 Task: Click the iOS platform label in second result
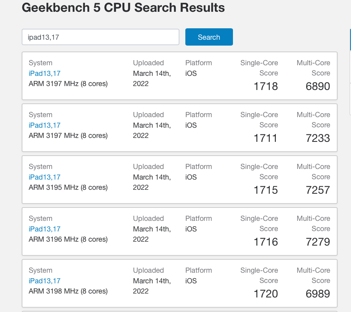[x=191, y=125]
